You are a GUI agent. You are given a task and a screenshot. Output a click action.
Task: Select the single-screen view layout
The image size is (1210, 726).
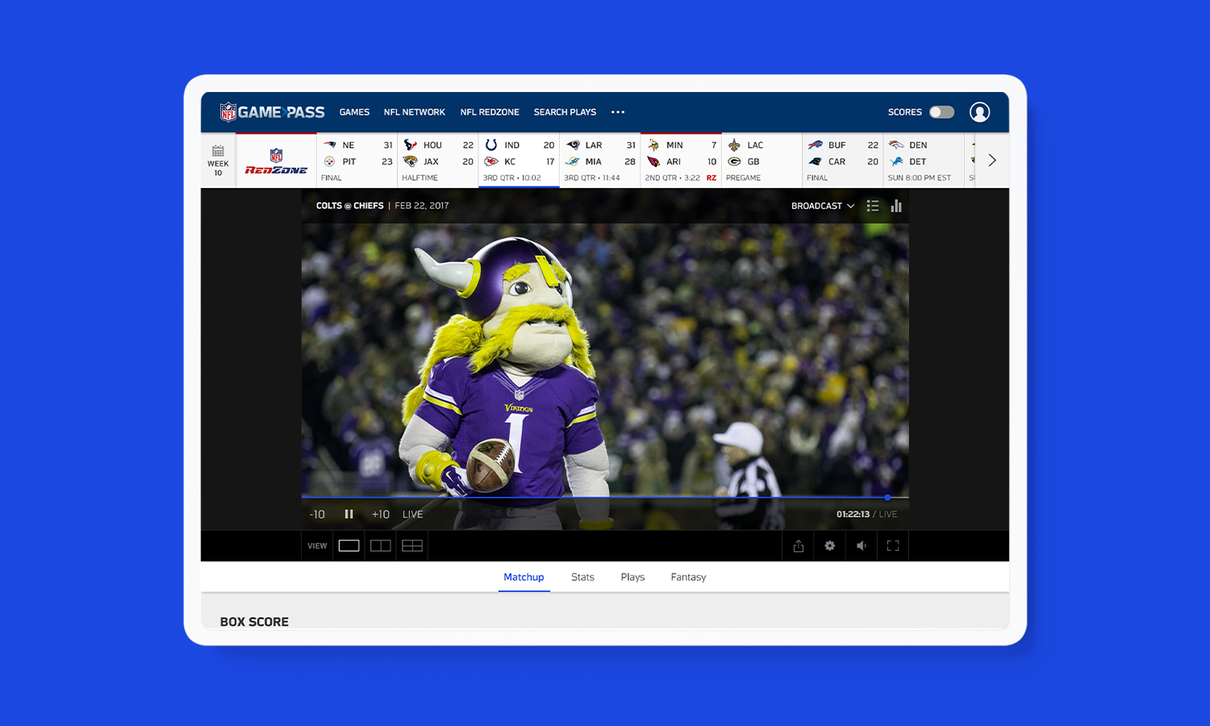pyautogui.click(x=348, y=546)
